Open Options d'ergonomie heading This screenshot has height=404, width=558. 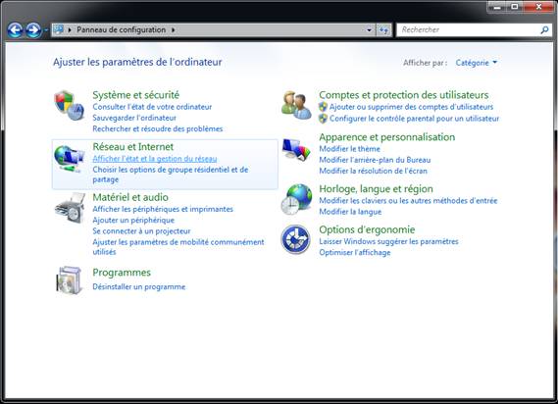coord(367,229)
